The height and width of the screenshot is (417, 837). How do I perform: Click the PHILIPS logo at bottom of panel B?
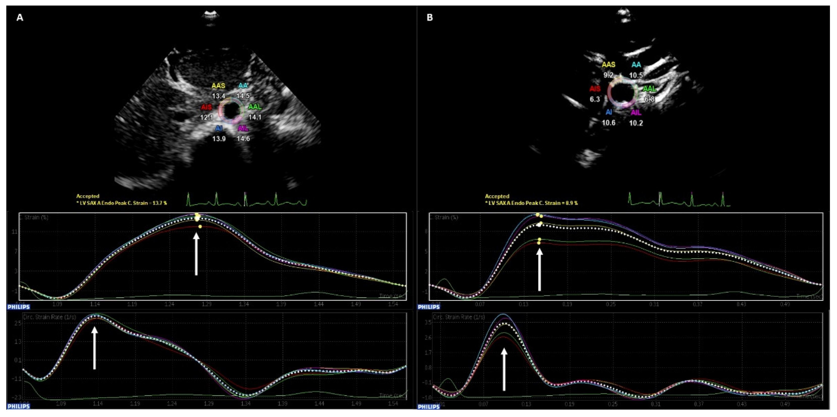(429, 407)
